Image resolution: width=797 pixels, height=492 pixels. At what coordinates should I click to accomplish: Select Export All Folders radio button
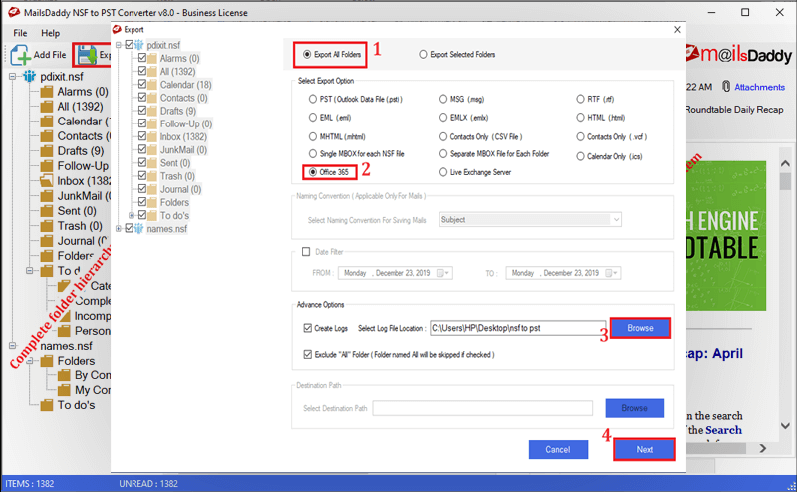[307, 54]
